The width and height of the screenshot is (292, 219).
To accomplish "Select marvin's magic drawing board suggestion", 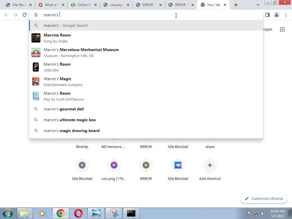I will coord(146,131).
